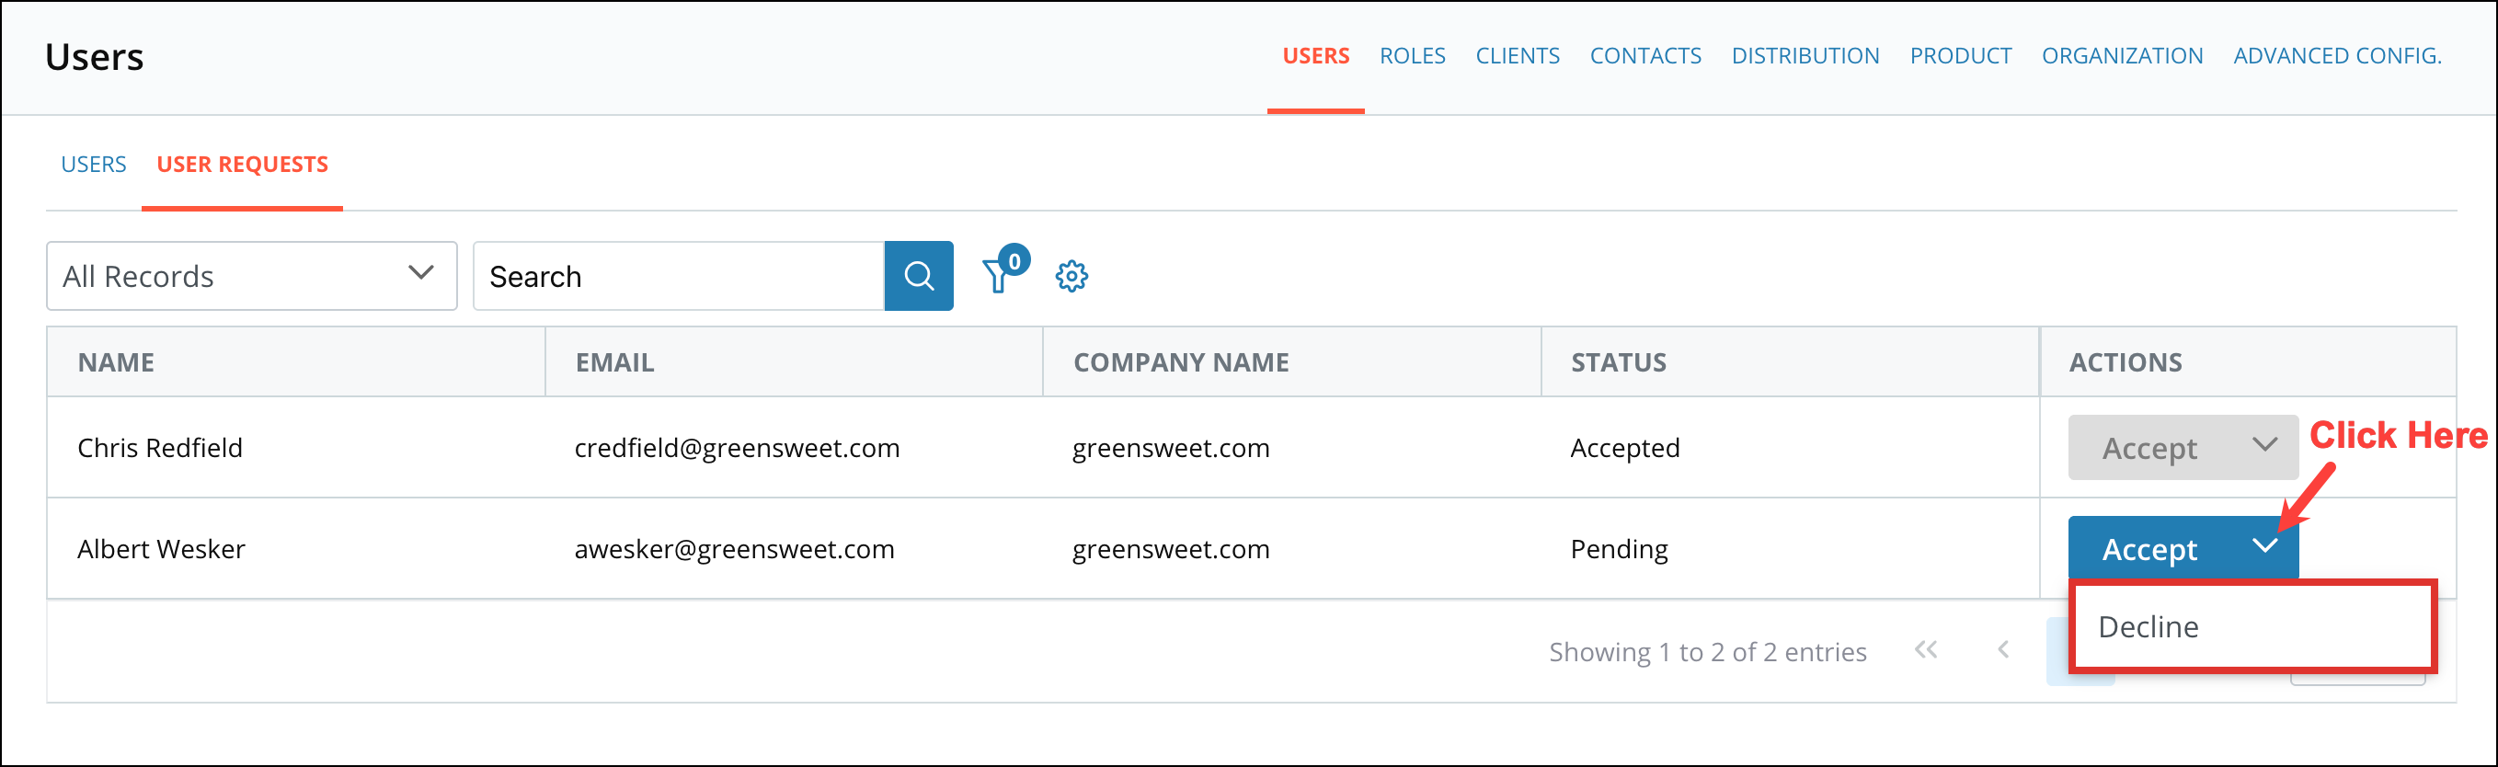
Task: Expand the Accept dropdown arrow for Albert Wesker
Action: pos(2264,547)
